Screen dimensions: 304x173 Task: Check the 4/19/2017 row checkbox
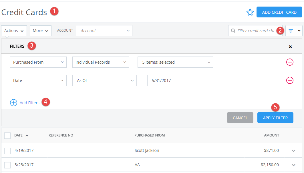(x=7, y=151)
